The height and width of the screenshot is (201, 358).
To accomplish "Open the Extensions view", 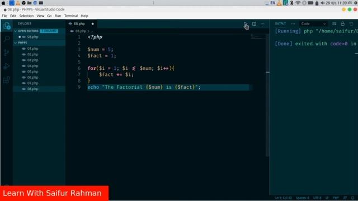I will click(6, 80).
